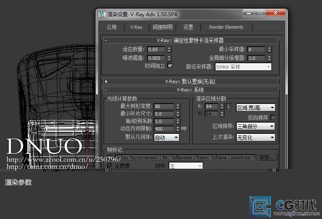Adjust the region X spinner
The width and height of the screenshot is (322, 219).
pyautogui.click(x=222, y=106)
